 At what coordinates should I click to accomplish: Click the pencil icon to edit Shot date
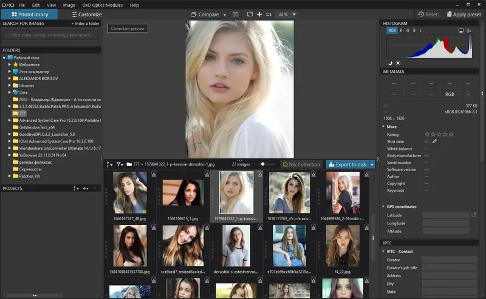coord(434,141)
